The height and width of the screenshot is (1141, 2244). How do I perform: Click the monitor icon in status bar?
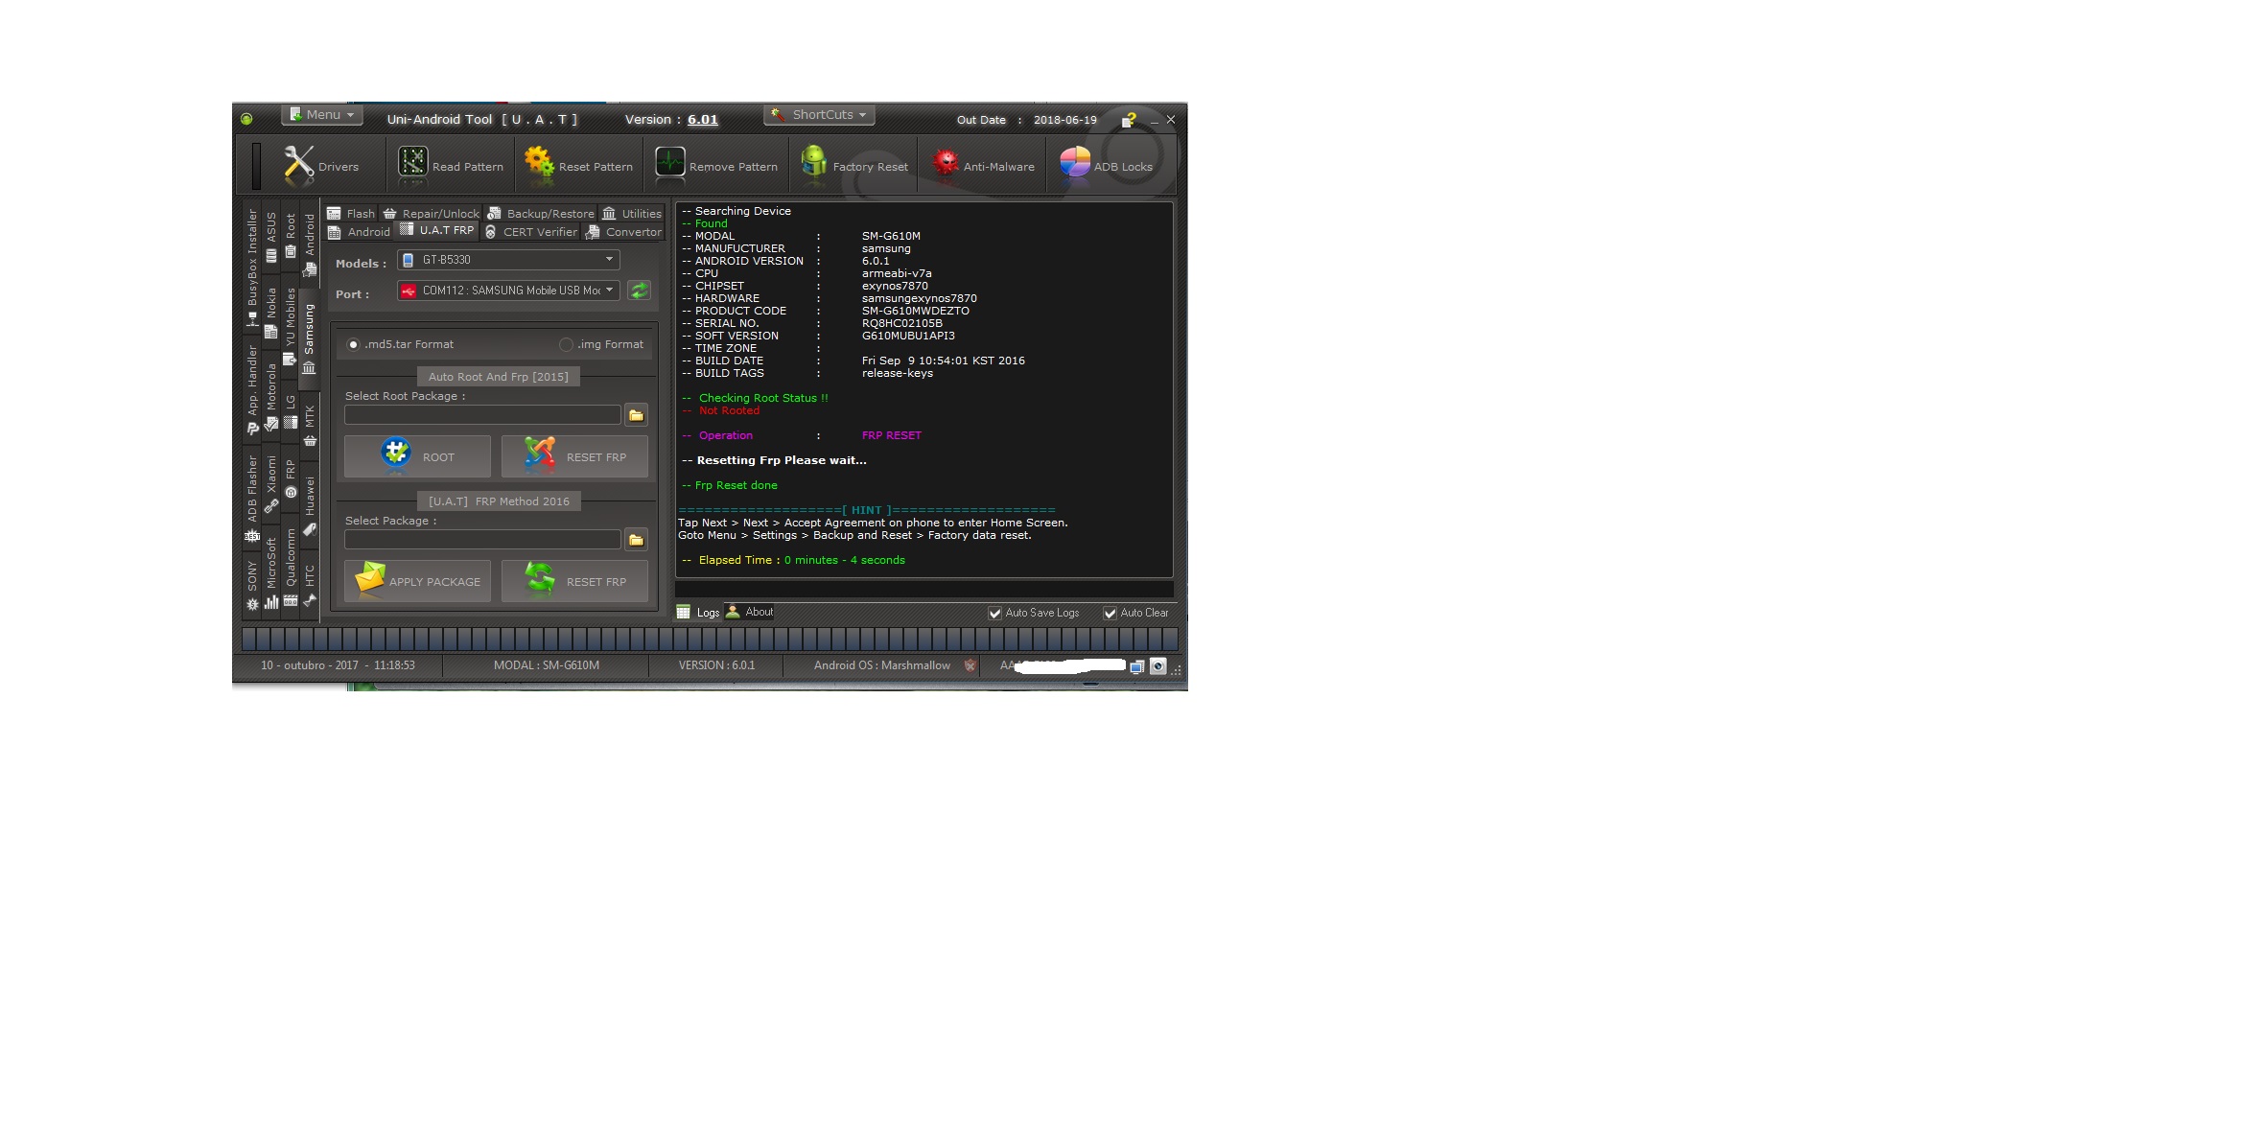coord(1137,666)
